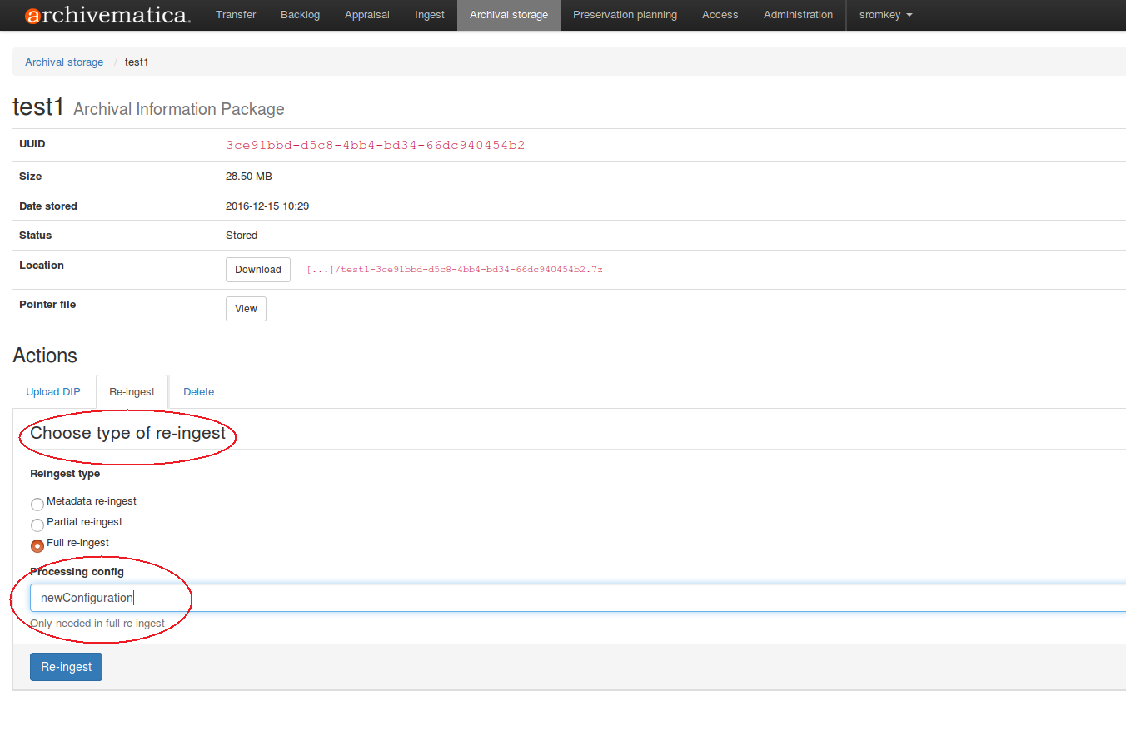1126x736 pixels.
Task: Open the Administration menu item
Action: coord(798,15)
